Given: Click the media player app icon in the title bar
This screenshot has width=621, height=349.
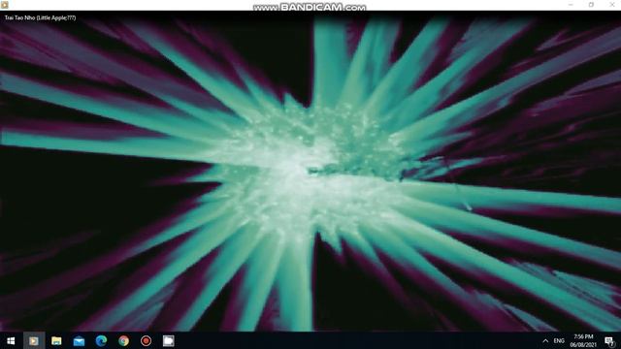Looking at the screenshot, I should pyautogui.click(x=5, y=5).
